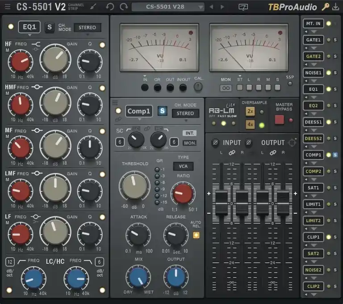Click the license key icon
343x304 pixels.
326,7
